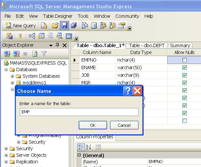The height and width of the screenshot is (167, 201).
Task: Click the Disconnect icon in Object Explorer
Action: click(x=16, y=54)
